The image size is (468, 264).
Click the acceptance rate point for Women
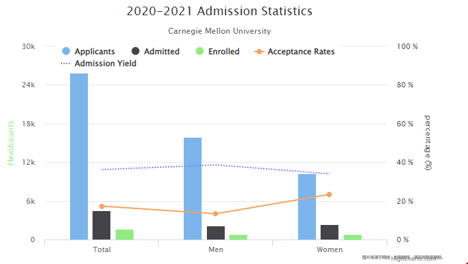(329, 195)
